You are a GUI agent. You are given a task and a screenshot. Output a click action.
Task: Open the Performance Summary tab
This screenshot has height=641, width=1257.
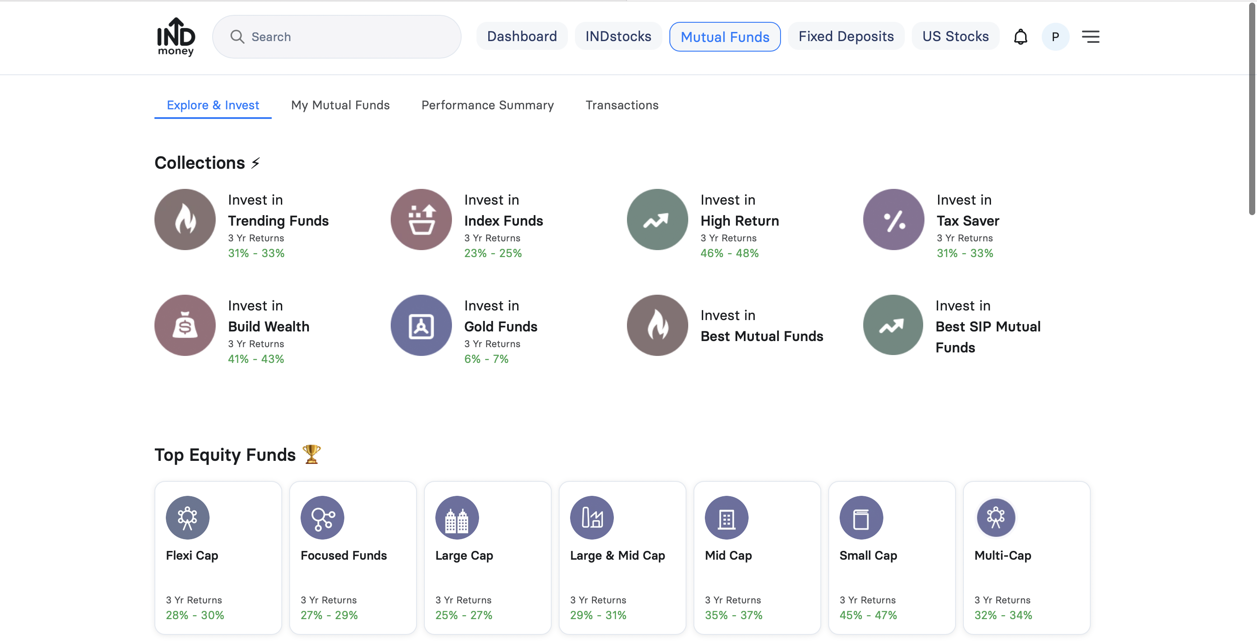click(x=487, y=105)
